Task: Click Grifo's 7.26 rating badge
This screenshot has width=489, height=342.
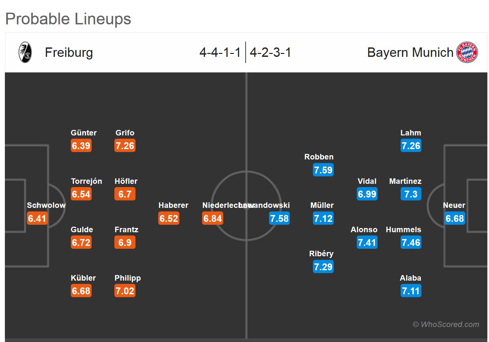Action: tap(125, 146)
